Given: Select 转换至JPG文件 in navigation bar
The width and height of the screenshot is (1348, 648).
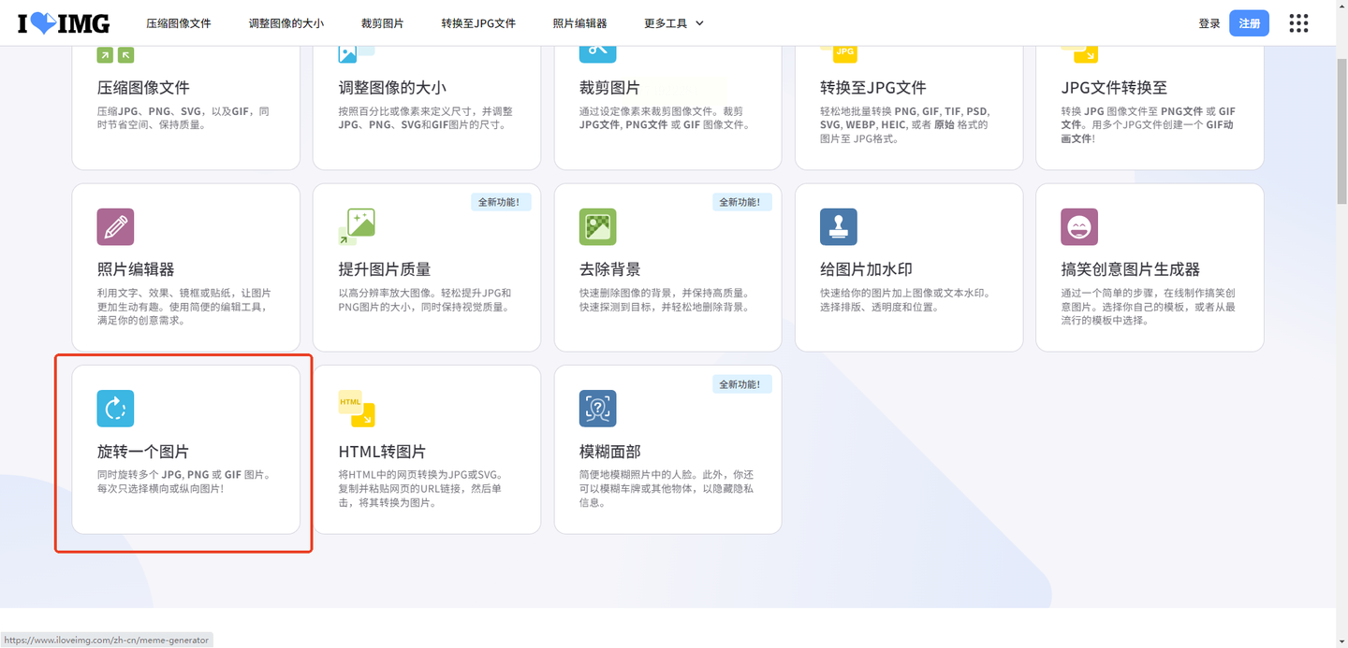Looking at the screenshot, I should [x=478, y=23].
